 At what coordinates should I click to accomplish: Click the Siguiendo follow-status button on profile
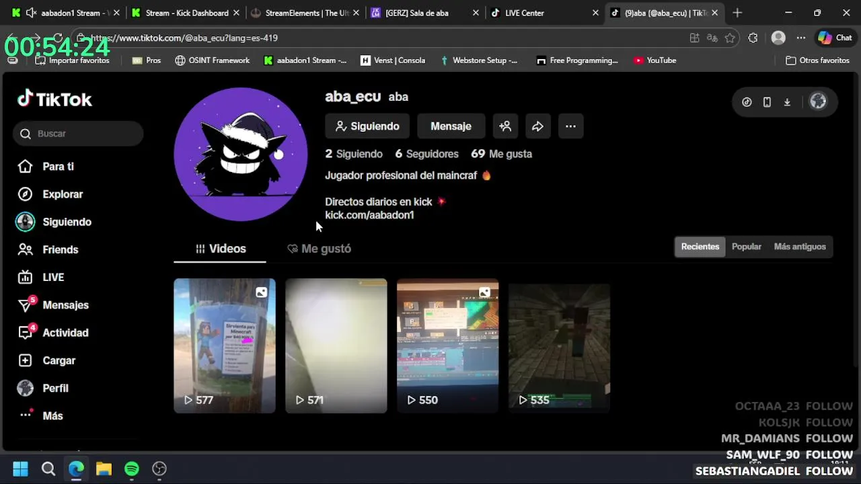tap(367, 126)
